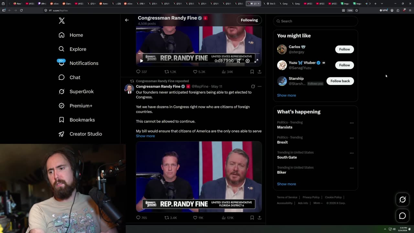Follow Carlos
Image resolution: width=414 pixels, height=233 pixels.
[344, 49]
